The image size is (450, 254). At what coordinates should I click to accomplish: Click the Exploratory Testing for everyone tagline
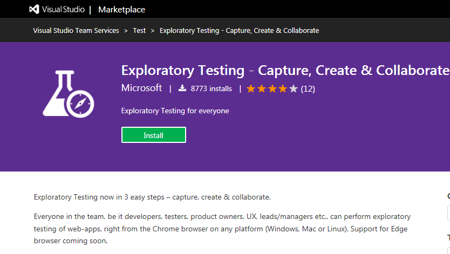coord(175,111)
